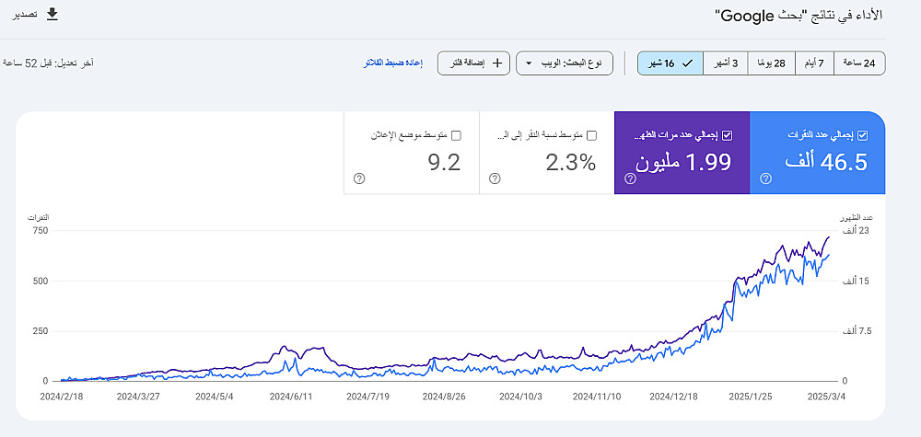This screenshot has height=437, width=921.
Task: Switch to the 7 أيام date range
Action: pyautogui.click(x=814, y=63)
